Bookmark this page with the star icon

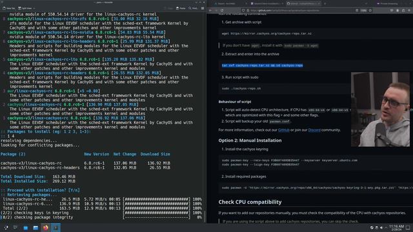[x=370, y=10]
